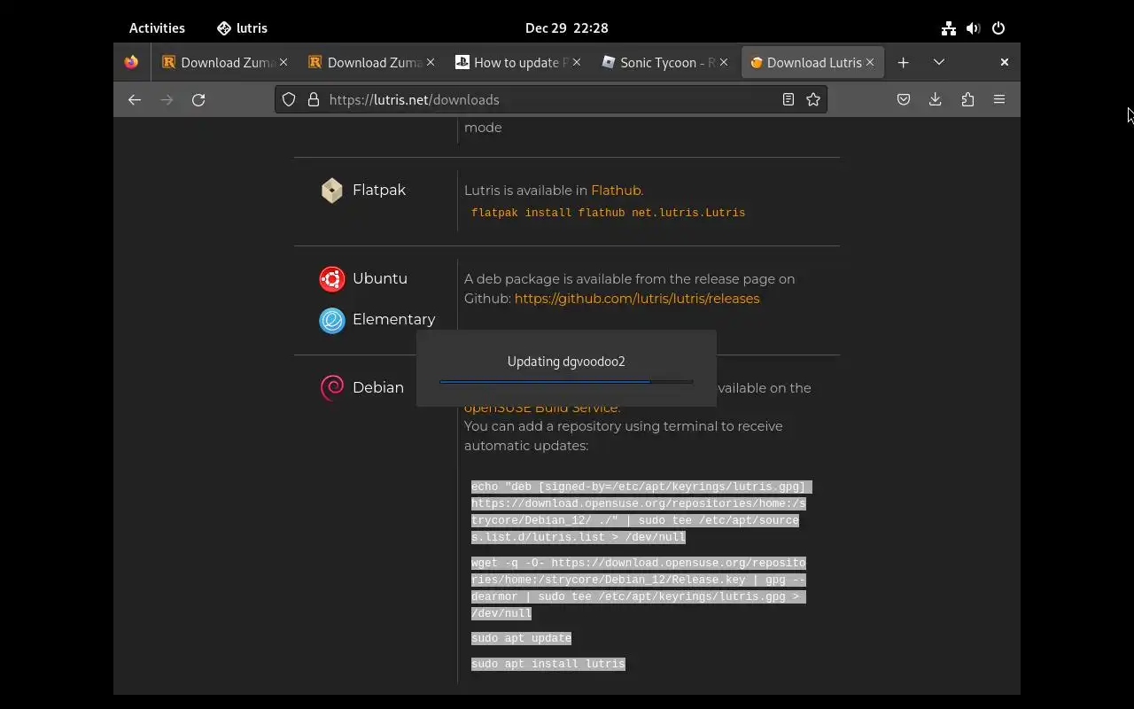Open Firefox application hamburger menu

coord(999,99)
